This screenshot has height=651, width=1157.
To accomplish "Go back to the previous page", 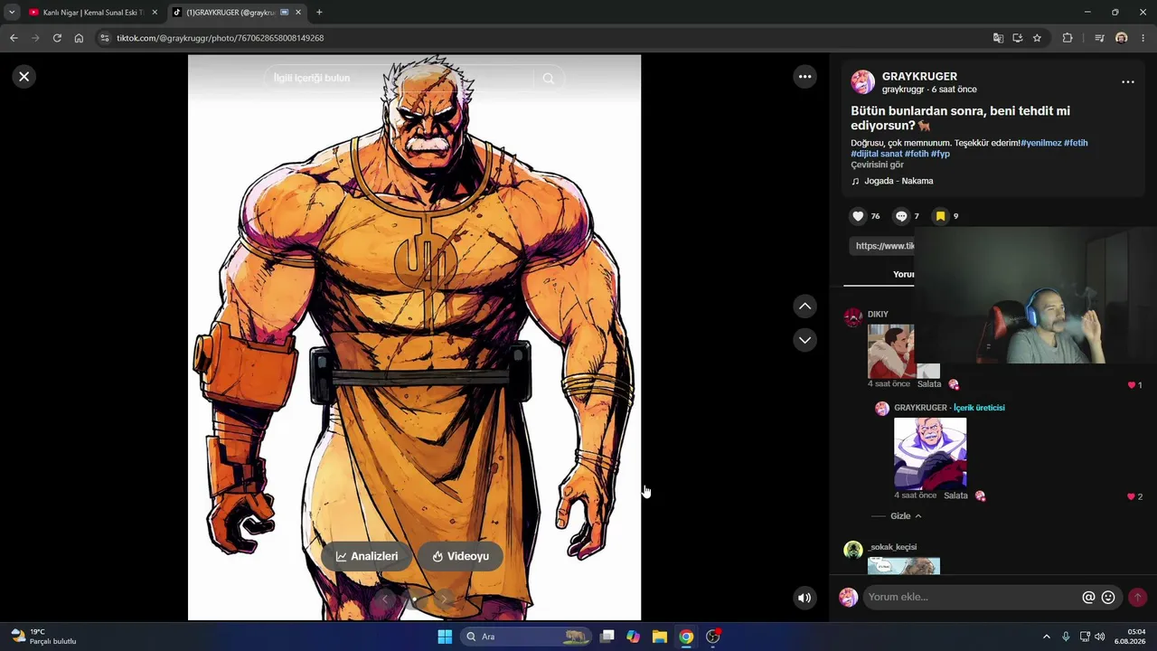I will click(x=14, y=38).
